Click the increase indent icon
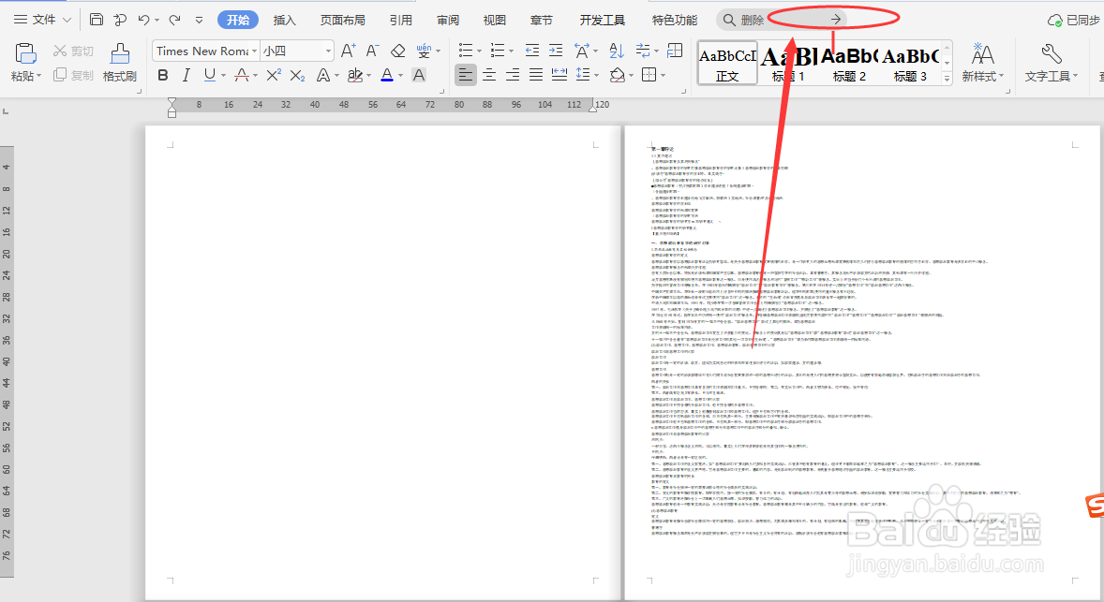The width and height of the screenshot is (1104, 602). 556,50
